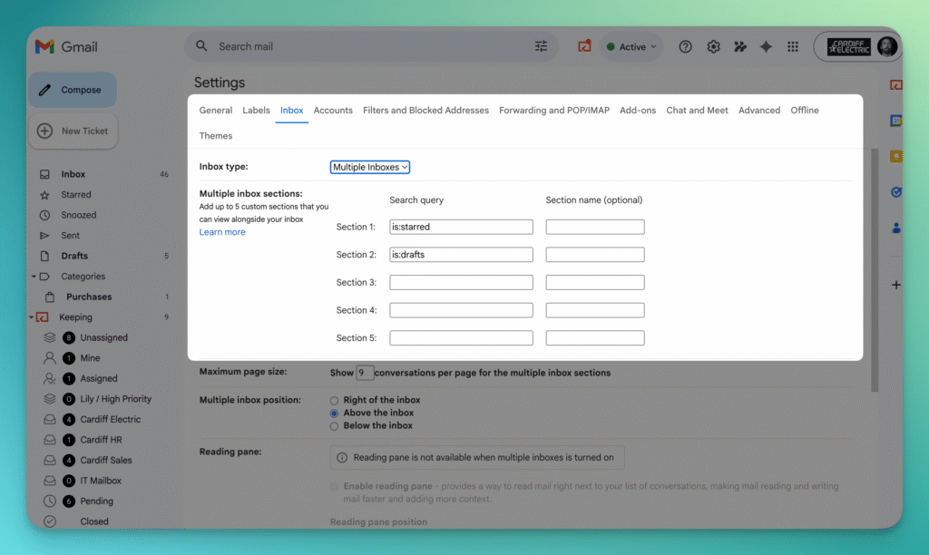Click the plus Get add-ons icon
The width and height of the screenshot is (929, 555).
click(895, 285)
